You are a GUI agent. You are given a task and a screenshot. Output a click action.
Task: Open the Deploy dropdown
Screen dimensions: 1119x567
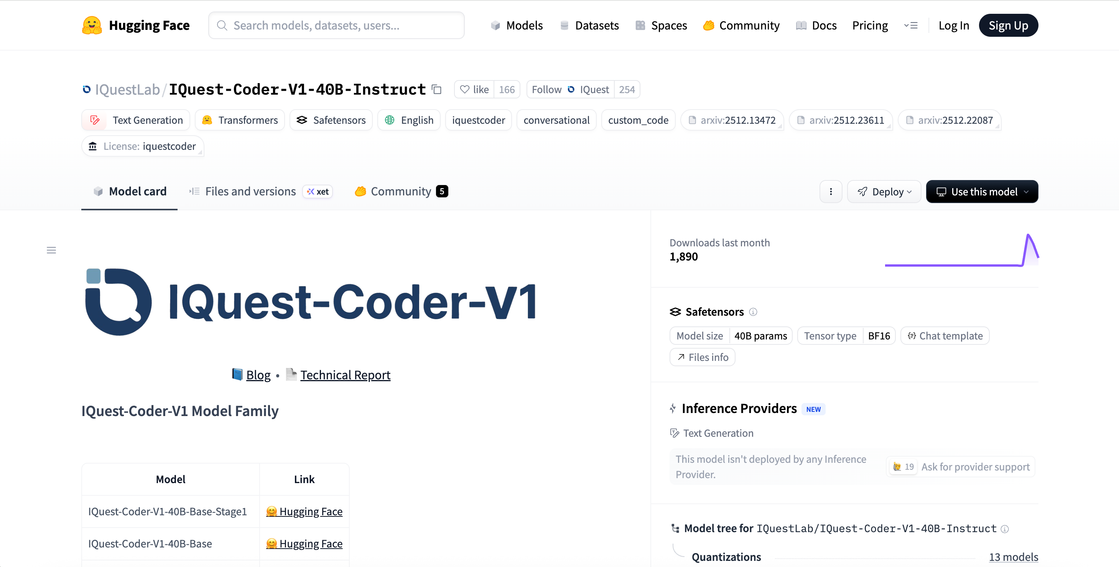884,191
